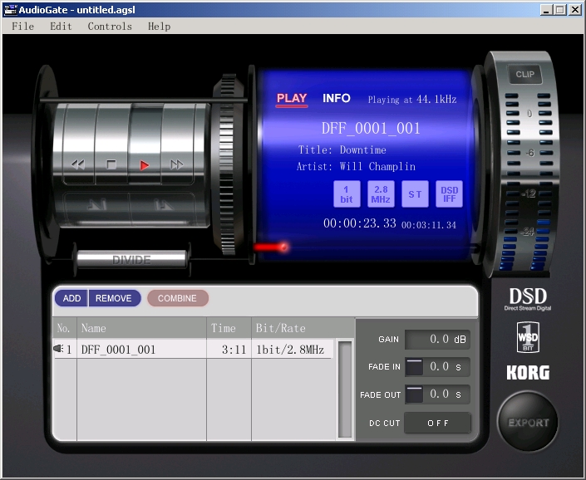586x480 pixels.
Task: Click the 'Title: Downtime' line
Action: click(342, 149)
